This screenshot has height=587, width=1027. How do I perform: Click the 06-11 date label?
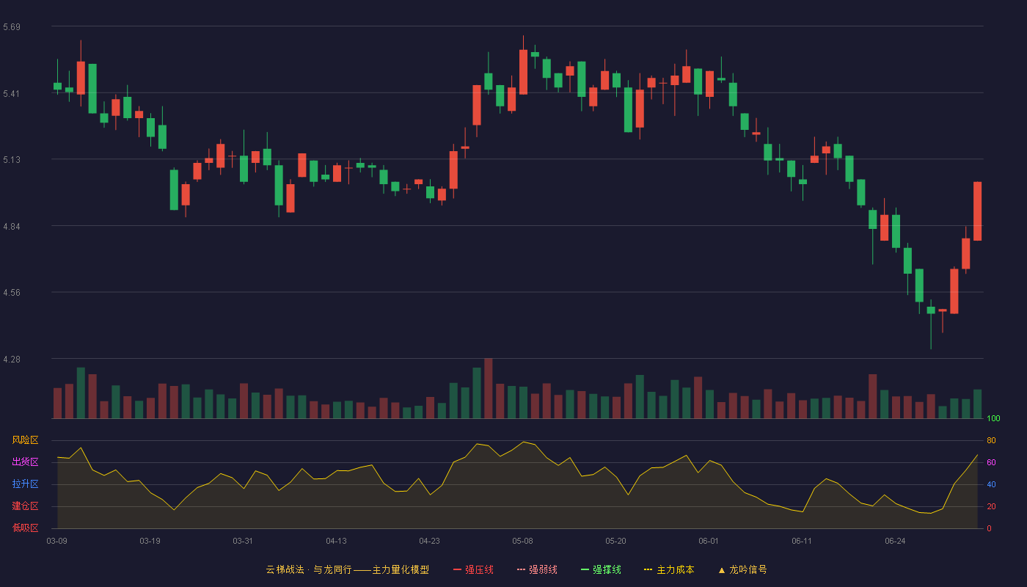tap(802, 541)
